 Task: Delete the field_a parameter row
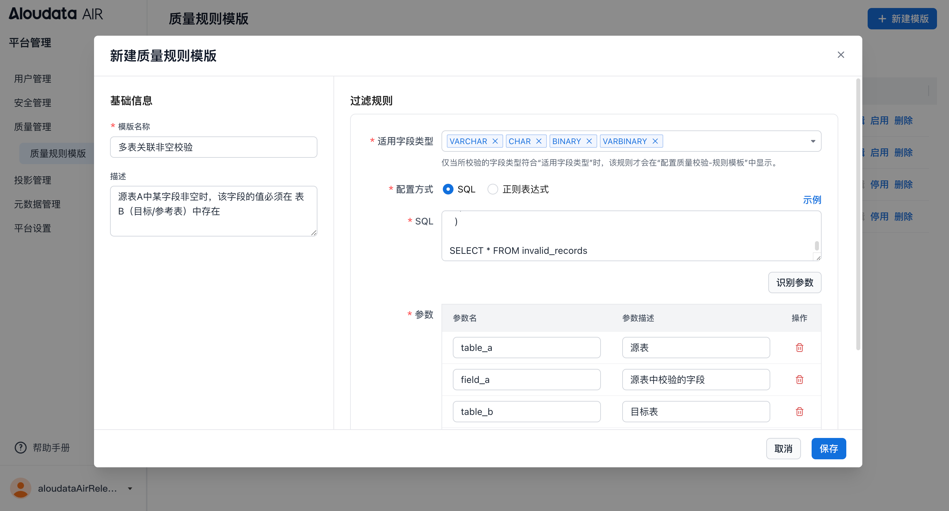pyautogui.click(x=799, y=380)
